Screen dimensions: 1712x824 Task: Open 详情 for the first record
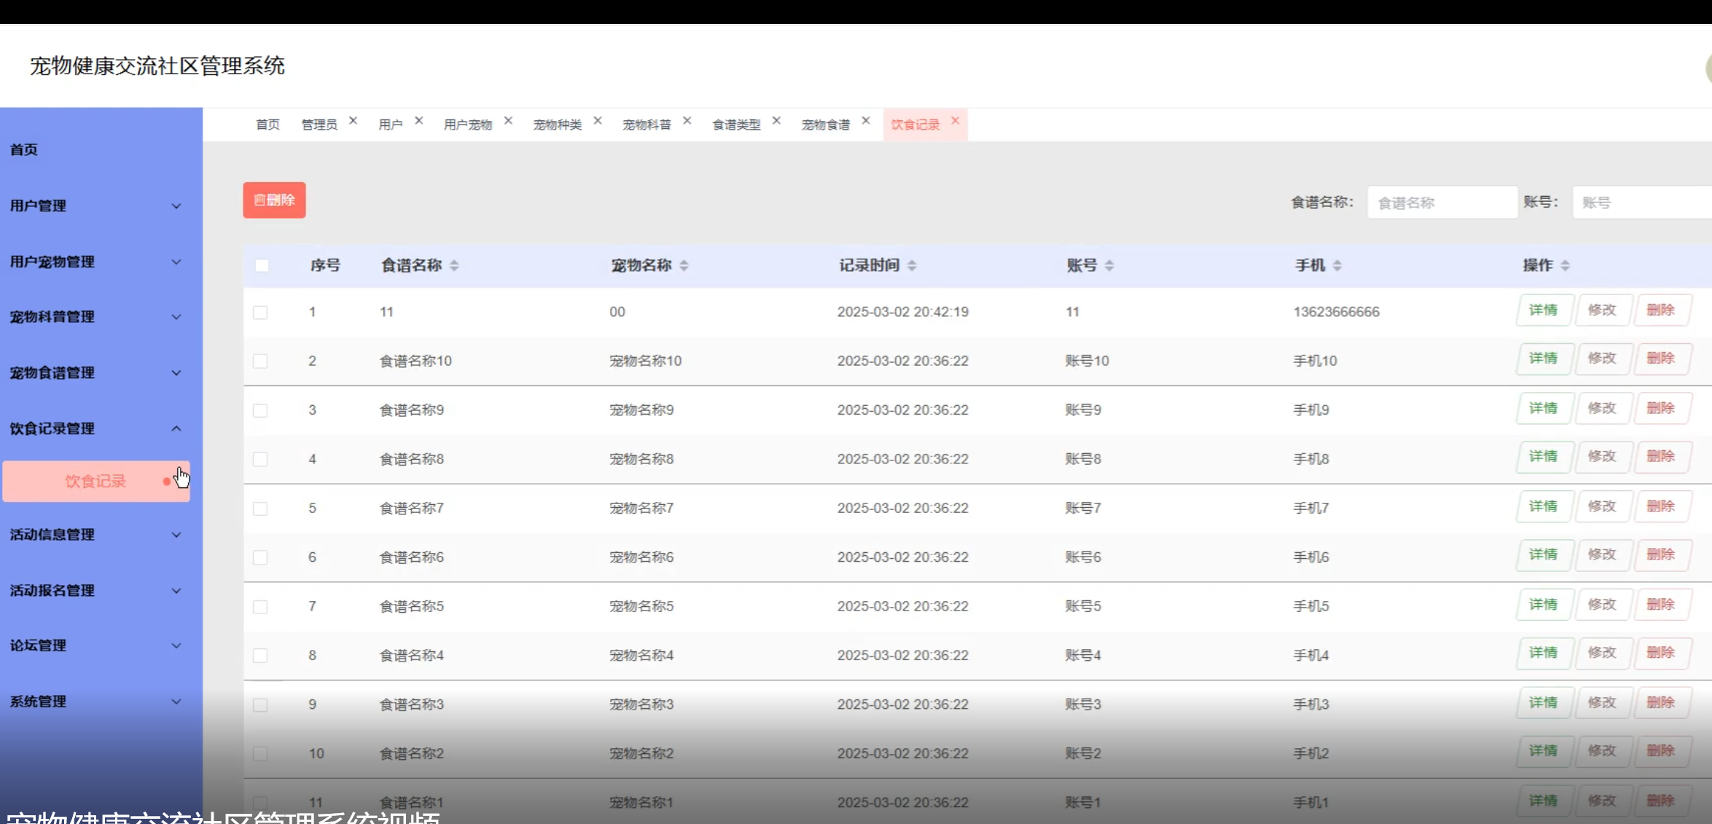tap(1543, 310)
